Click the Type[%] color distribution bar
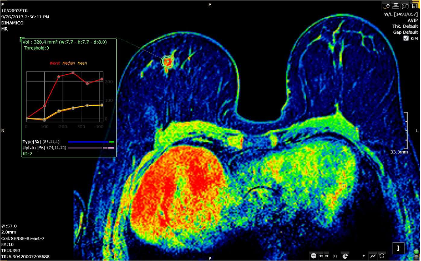Image resolution: width=421 pixels, height=261 pixels. (91, 141)
